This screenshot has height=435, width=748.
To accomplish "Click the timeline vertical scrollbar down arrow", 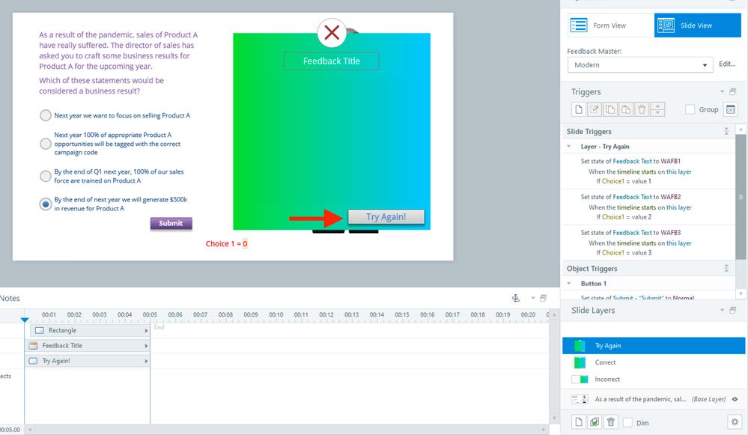I will (x=554, y=419).
